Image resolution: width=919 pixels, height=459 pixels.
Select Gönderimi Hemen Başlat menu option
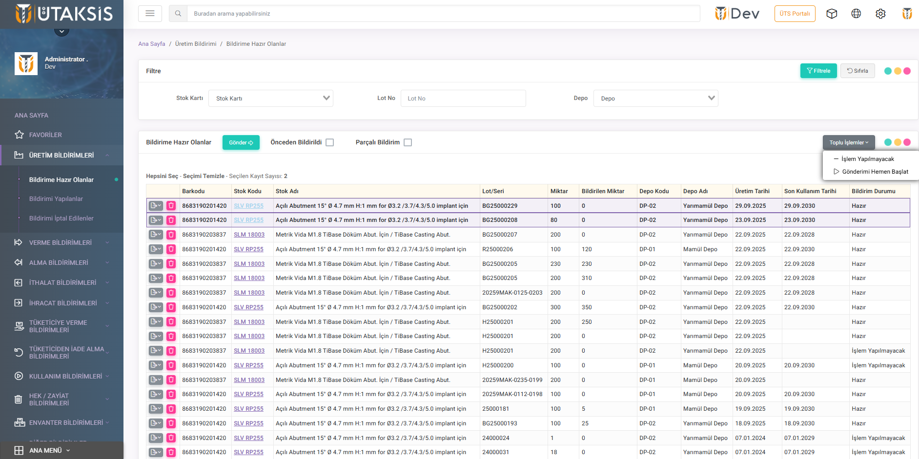[x=875, y=172]
